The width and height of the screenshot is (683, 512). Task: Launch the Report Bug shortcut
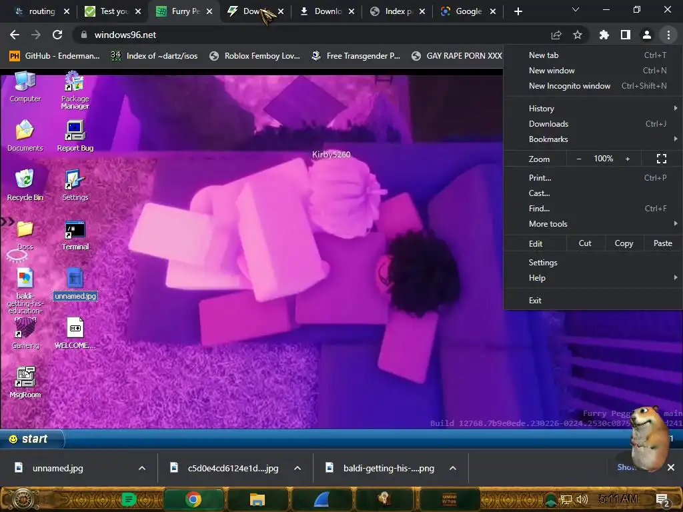coord(75,136)
